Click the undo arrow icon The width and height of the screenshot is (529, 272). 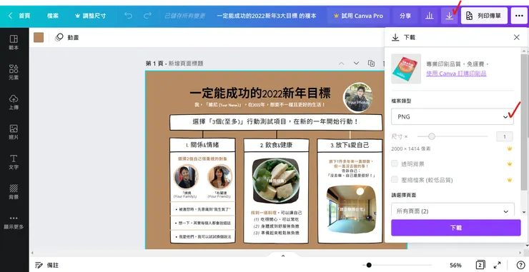click(x=128, y=16)
